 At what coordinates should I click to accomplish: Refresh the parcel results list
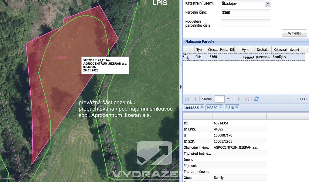tap(256, 99)
